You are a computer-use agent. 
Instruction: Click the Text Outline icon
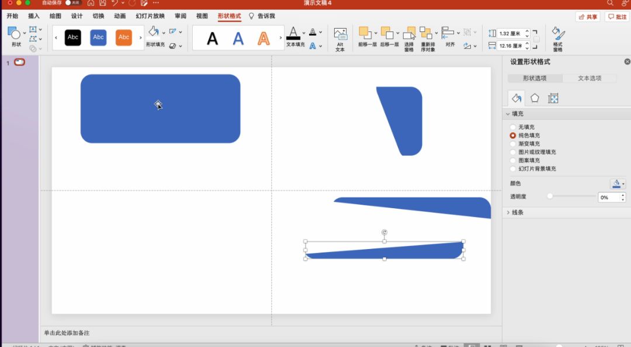pyautogui.click(x=313, y=31)
